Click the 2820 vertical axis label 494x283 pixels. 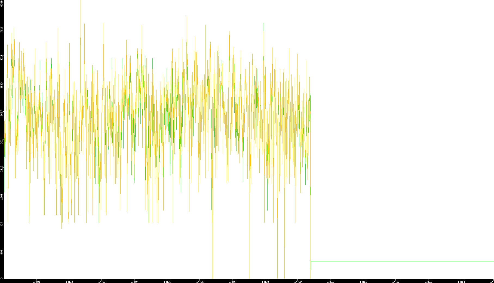(2, 85)
